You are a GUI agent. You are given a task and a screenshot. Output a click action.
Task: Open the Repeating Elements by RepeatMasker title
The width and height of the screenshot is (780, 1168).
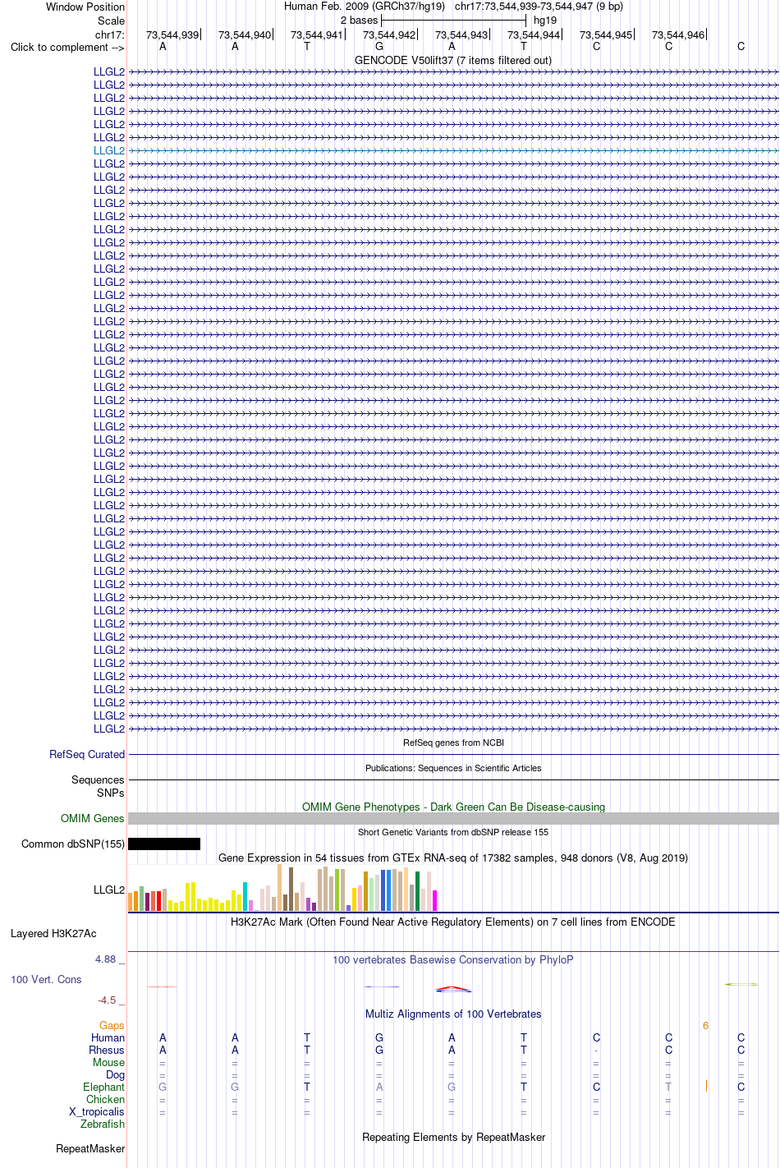coord(453,1137)
